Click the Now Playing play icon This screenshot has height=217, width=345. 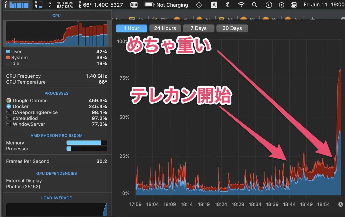281,5
